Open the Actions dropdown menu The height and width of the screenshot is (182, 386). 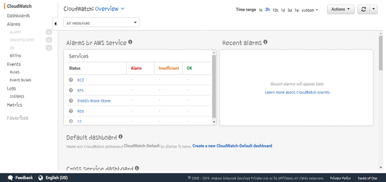coord(341,9)
